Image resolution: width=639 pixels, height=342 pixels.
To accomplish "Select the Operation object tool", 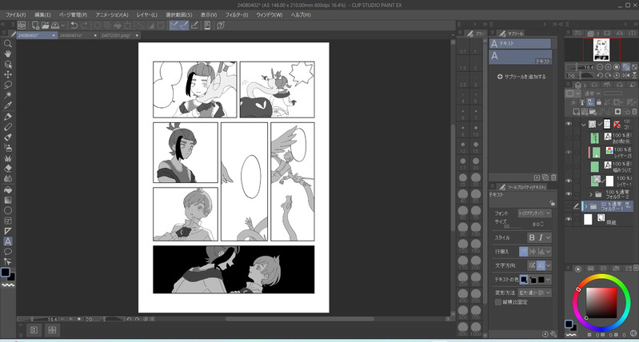I will [8, 65].
